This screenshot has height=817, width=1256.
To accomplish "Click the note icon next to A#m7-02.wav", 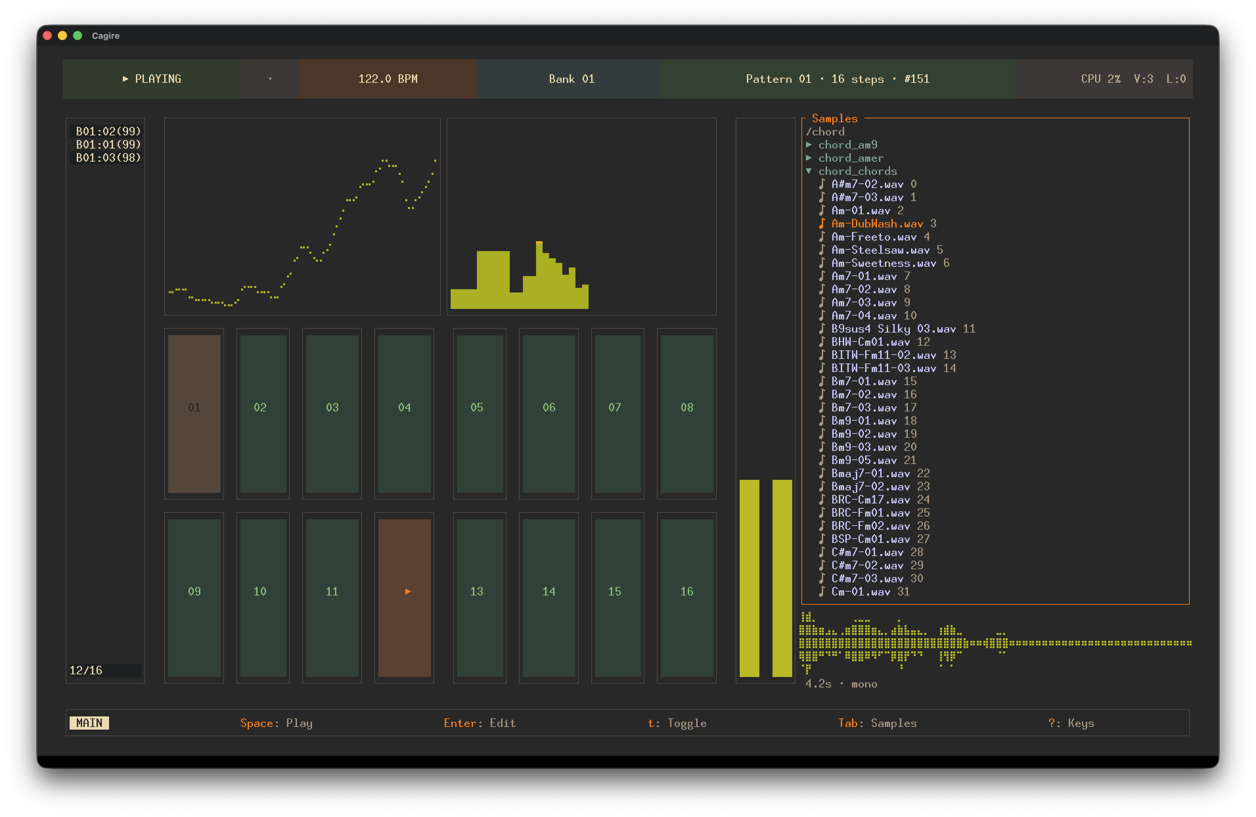I will (x=822, y=184).
